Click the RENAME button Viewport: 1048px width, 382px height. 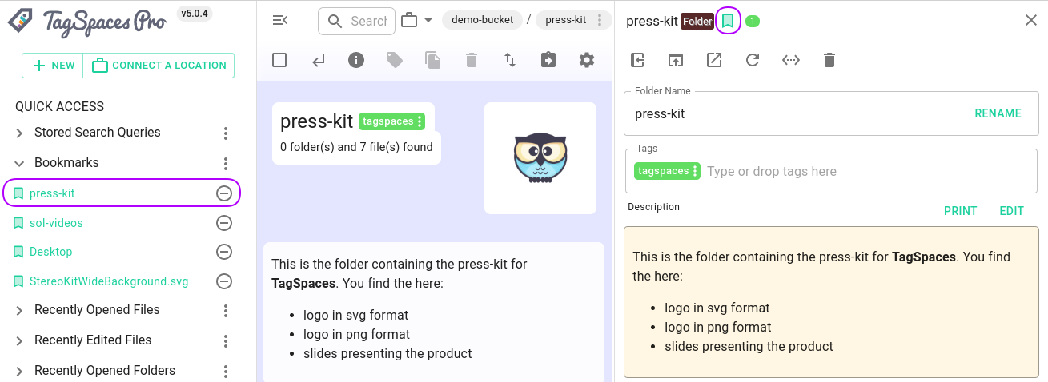click(x=998, y=113)
